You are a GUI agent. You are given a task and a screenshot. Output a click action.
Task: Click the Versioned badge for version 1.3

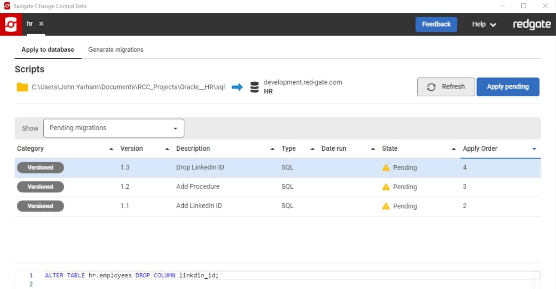40,167
